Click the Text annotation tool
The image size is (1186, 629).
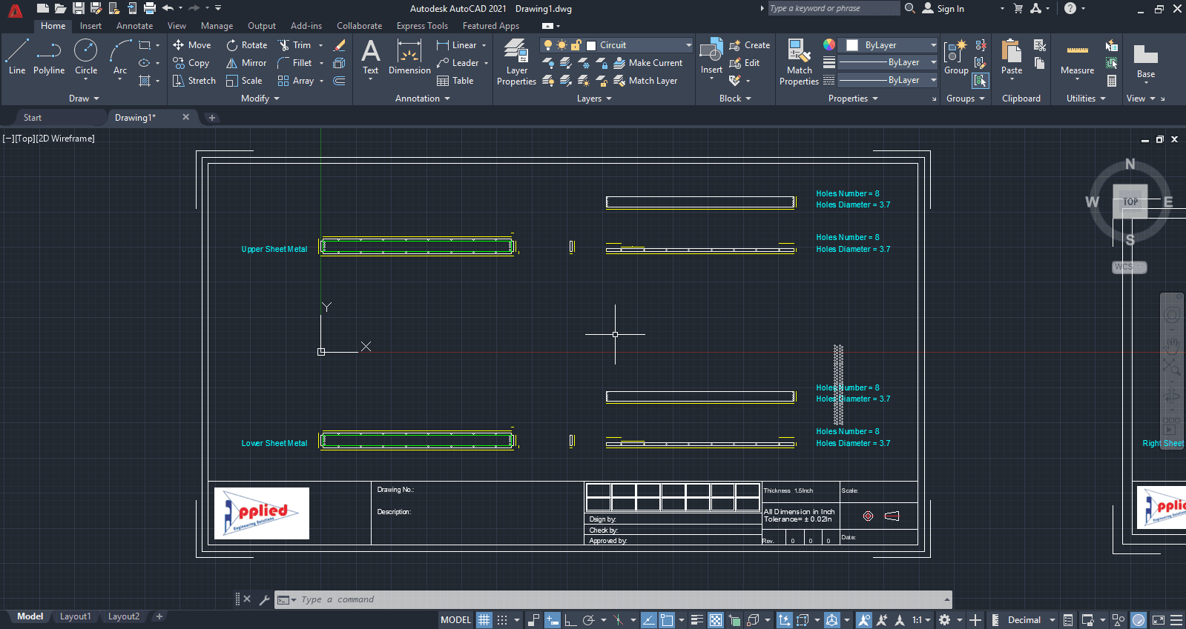coord(370,57)
